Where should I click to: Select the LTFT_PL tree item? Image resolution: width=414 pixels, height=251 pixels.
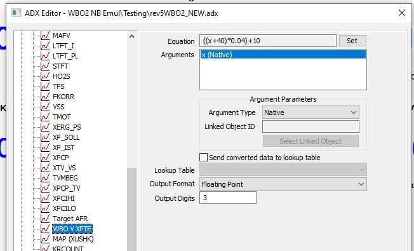(x=65, y=56)
